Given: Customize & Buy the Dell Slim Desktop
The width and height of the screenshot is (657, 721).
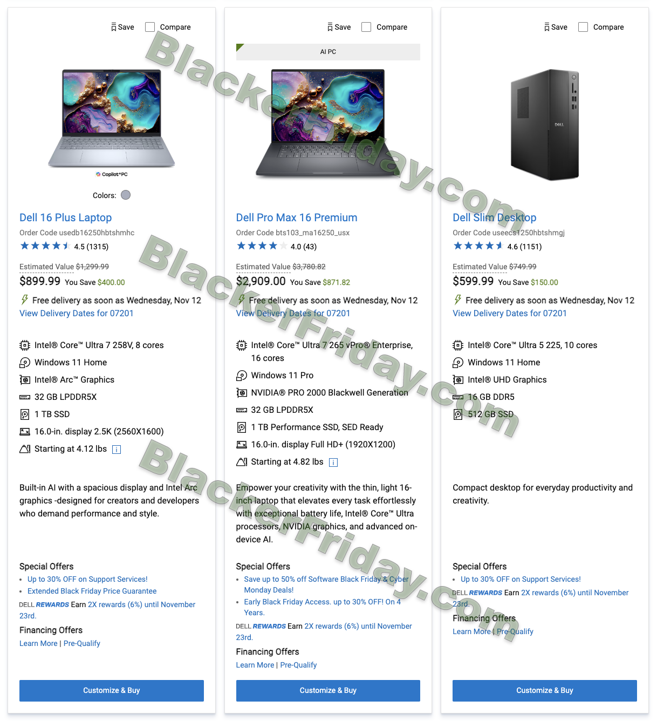Looking at the screenshot, I should 545,691.
